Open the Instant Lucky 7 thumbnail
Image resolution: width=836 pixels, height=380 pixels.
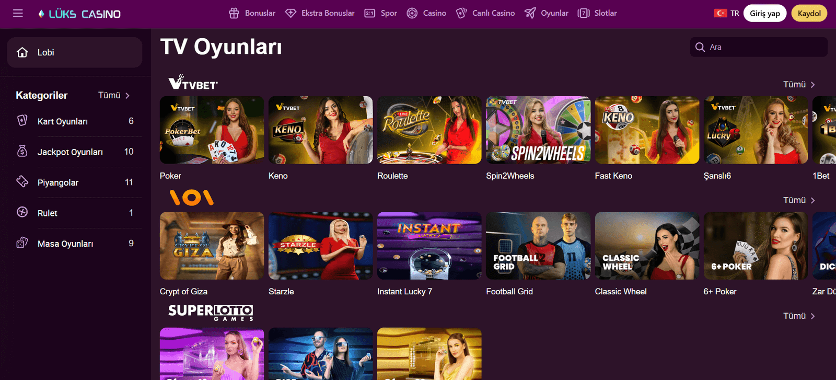point(429,246)
